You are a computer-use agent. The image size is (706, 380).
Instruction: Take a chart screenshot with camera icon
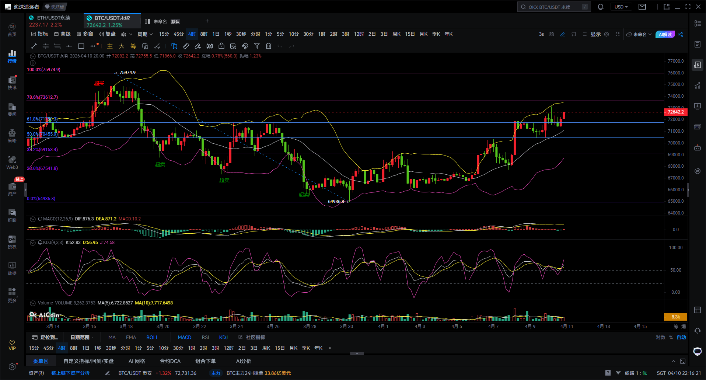pyautogui.click(x=551, y=34)
